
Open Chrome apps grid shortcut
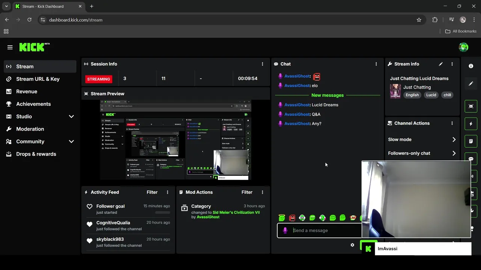[6, 31]
